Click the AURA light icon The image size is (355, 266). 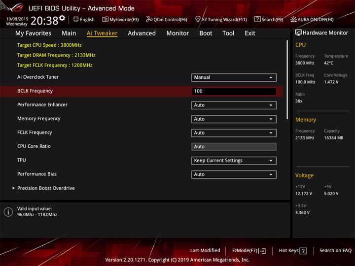click(293, 19)
